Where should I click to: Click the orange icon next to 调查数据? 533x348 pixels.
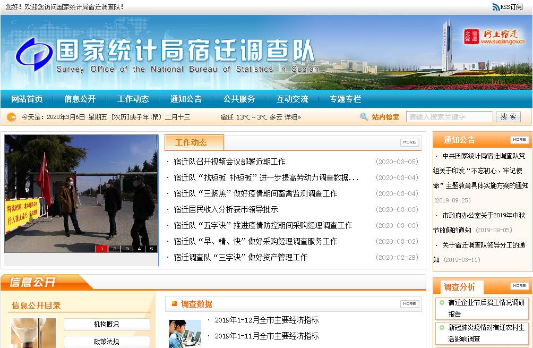coord(174,304)
